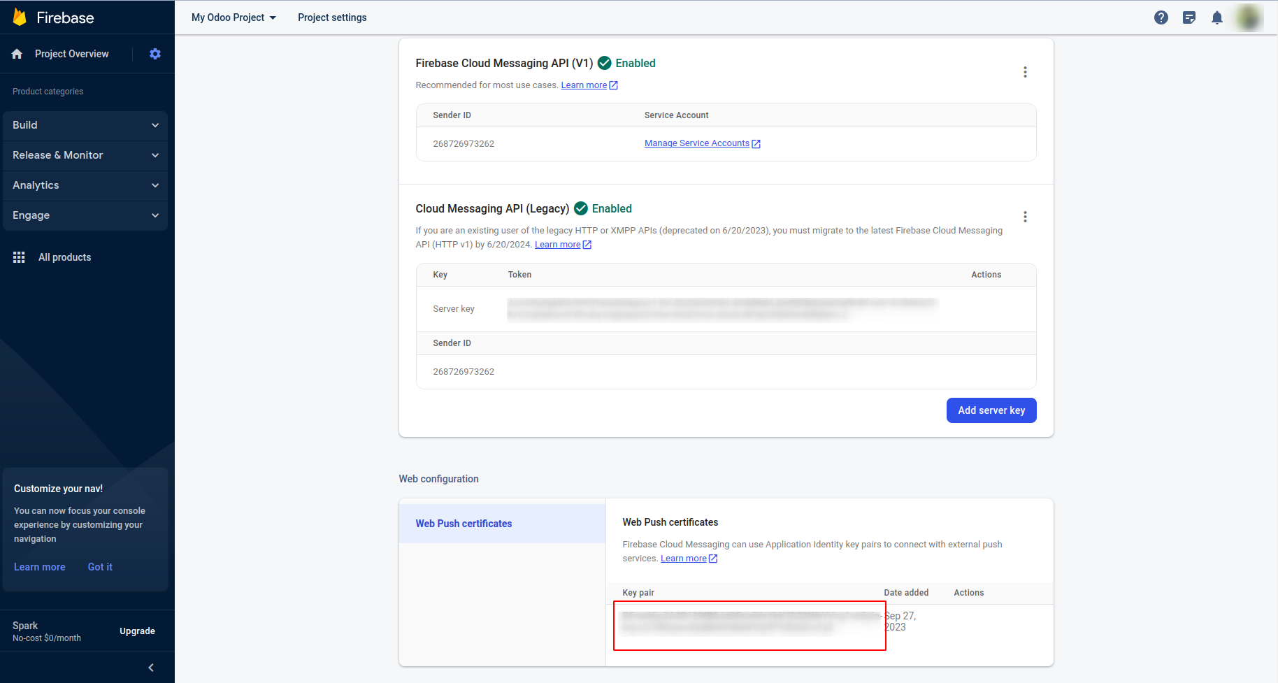Expand the Analytics category
1278x683 pixels.
[85, 185]
